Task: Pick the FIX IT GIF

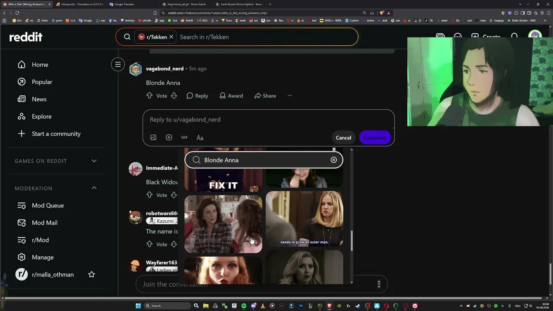Action: pyautogui.click(x=223, y=181)
